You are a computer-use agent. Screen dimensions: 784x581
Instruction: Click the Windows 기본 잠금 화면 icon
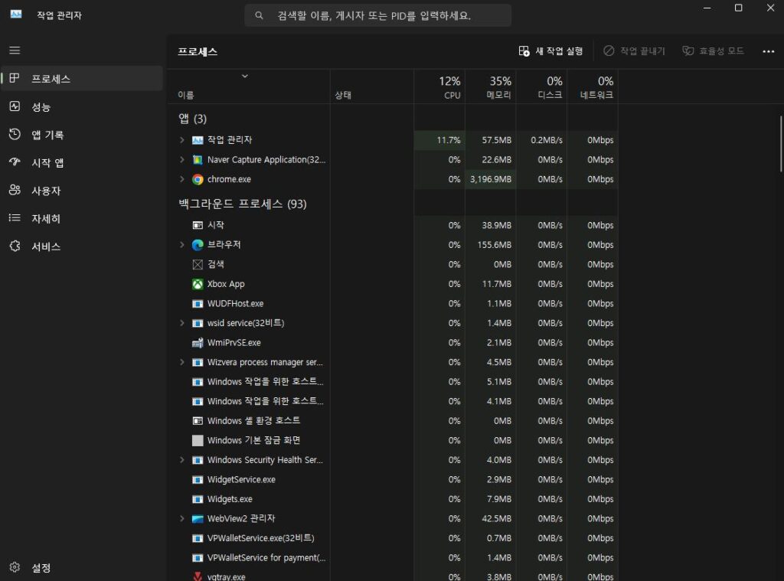tap(198, 440)
